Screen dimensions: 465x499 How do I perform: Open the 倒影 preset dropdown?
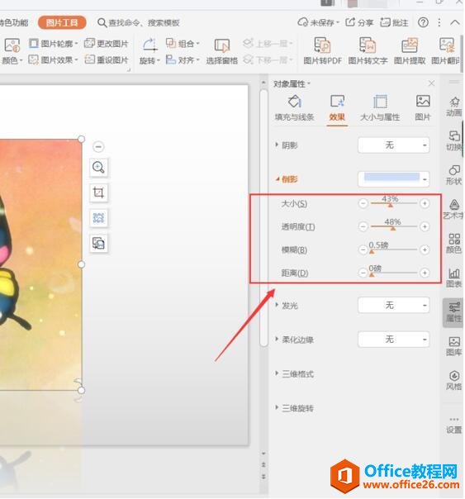coord(394,179)
